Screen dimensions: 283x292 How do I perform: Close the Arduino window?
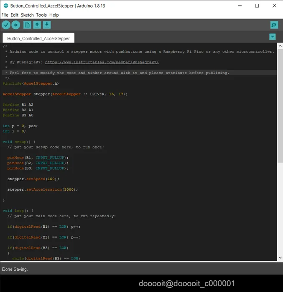click(274, 5)
